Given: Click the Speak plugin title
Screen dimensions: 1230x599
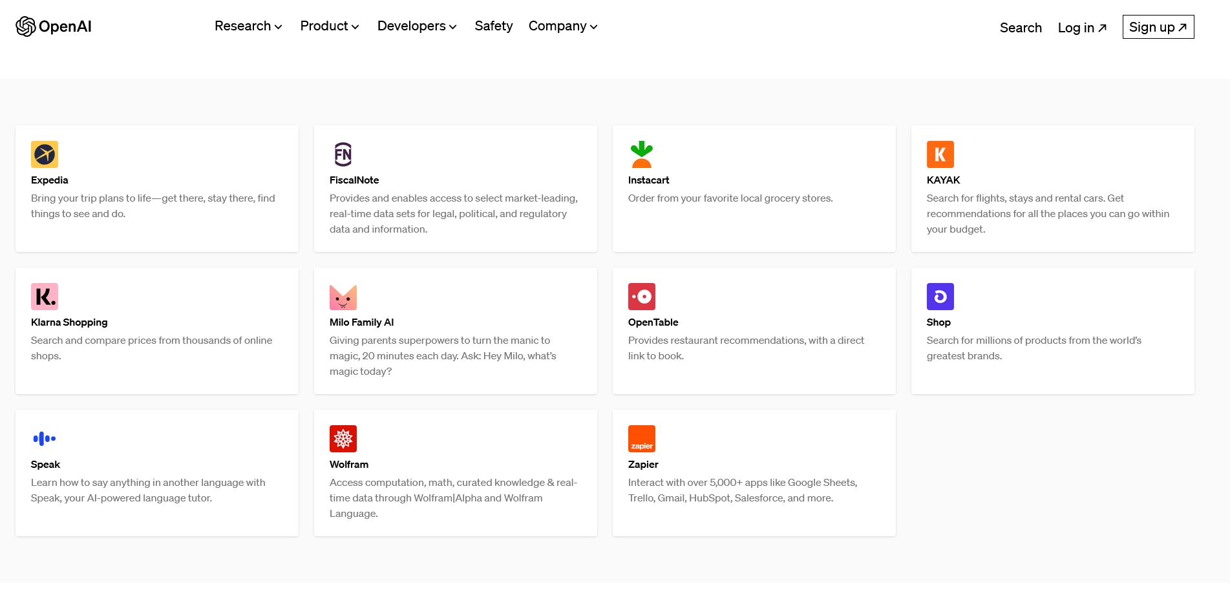Looking at the screenshot, I should point(45,465).
